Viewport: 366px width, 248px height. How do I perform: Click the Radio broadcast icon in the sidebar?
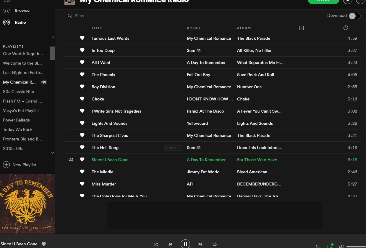coord(6,22)
